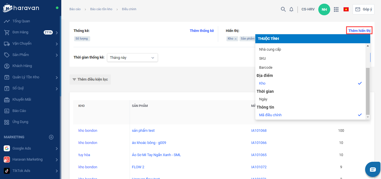Open adjustment code IA101068
381x179 pixels.
pos(259,131)
